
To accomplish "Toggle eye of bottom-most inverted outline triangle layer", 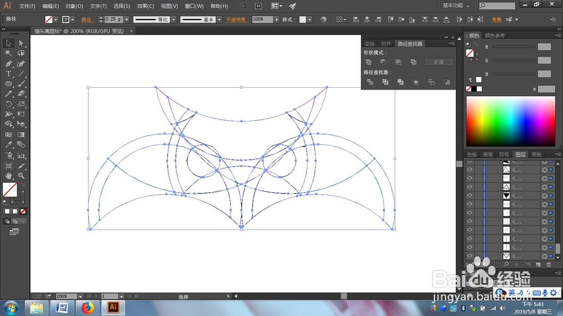I will click(x=470, y=256).
